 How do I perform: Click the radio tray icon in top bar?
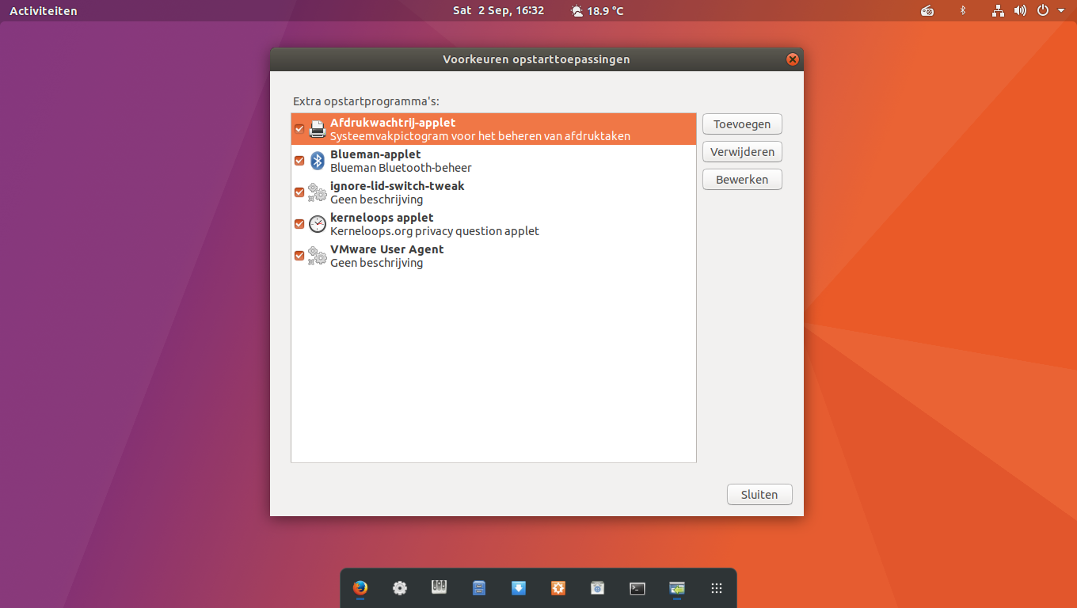click(x=927, y=11)
